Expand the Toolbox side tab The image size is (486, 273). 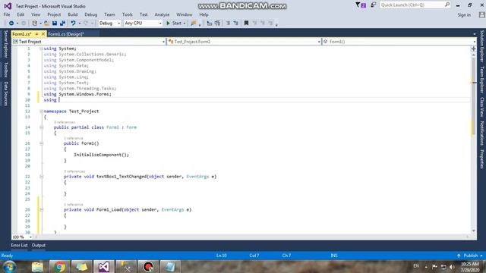pos(5,69)
